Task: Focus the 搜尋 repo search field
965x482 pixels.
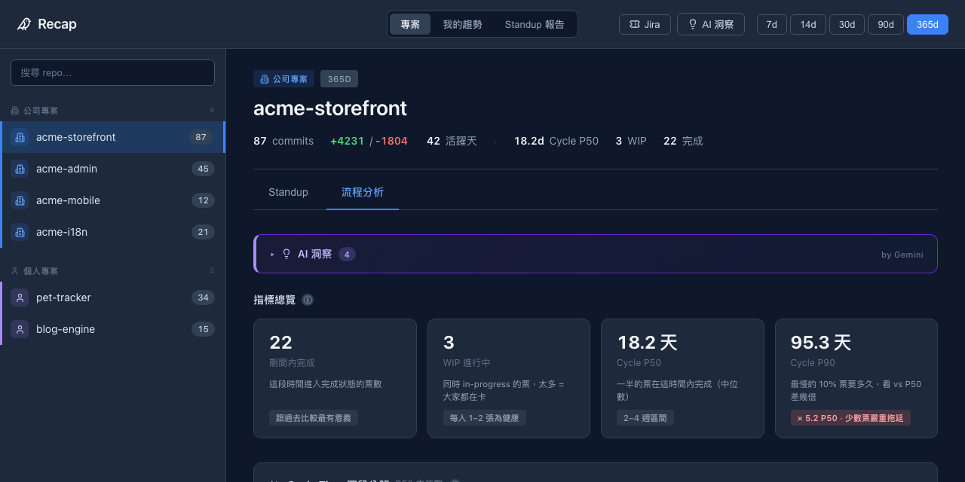Action: coord(112,72)
